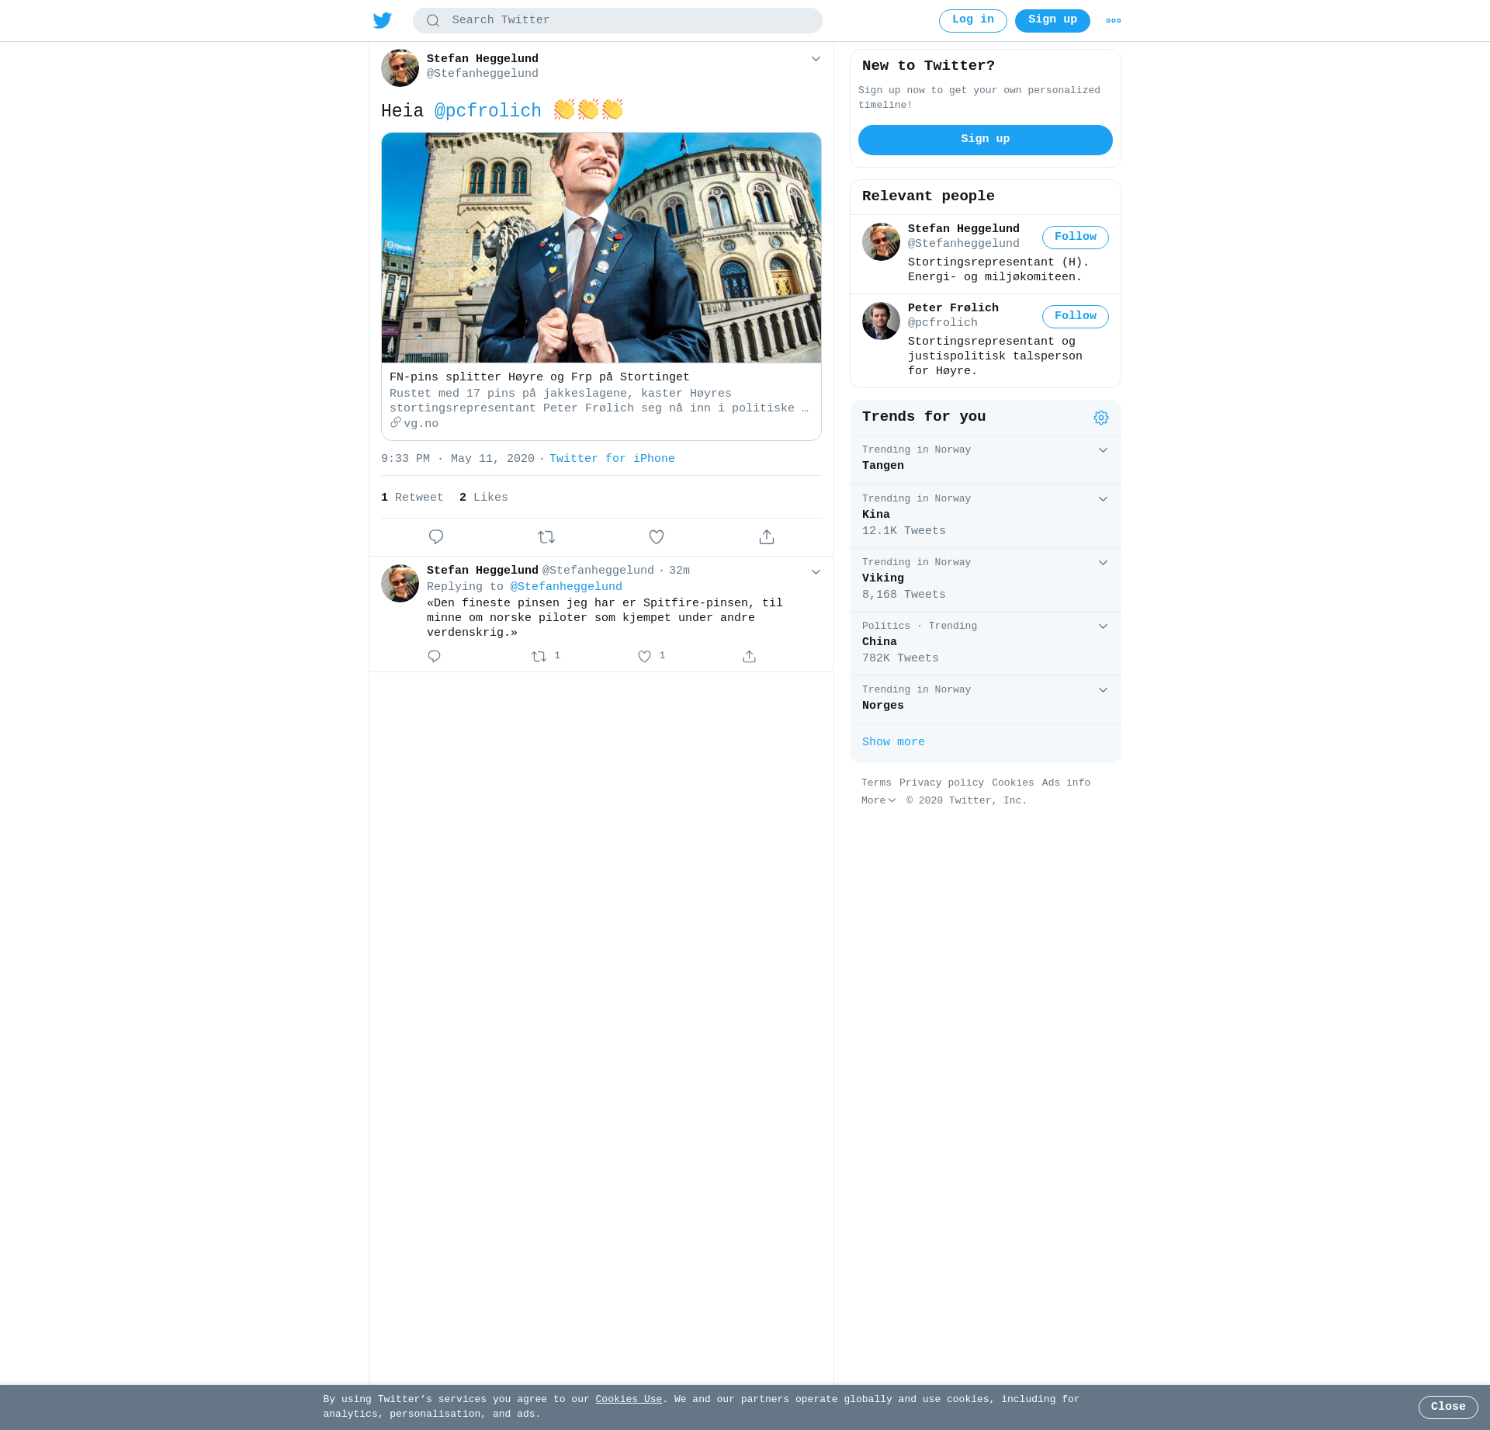Click the 32m timestamp on reply
1490x1430 pixels.
(679, 571)
